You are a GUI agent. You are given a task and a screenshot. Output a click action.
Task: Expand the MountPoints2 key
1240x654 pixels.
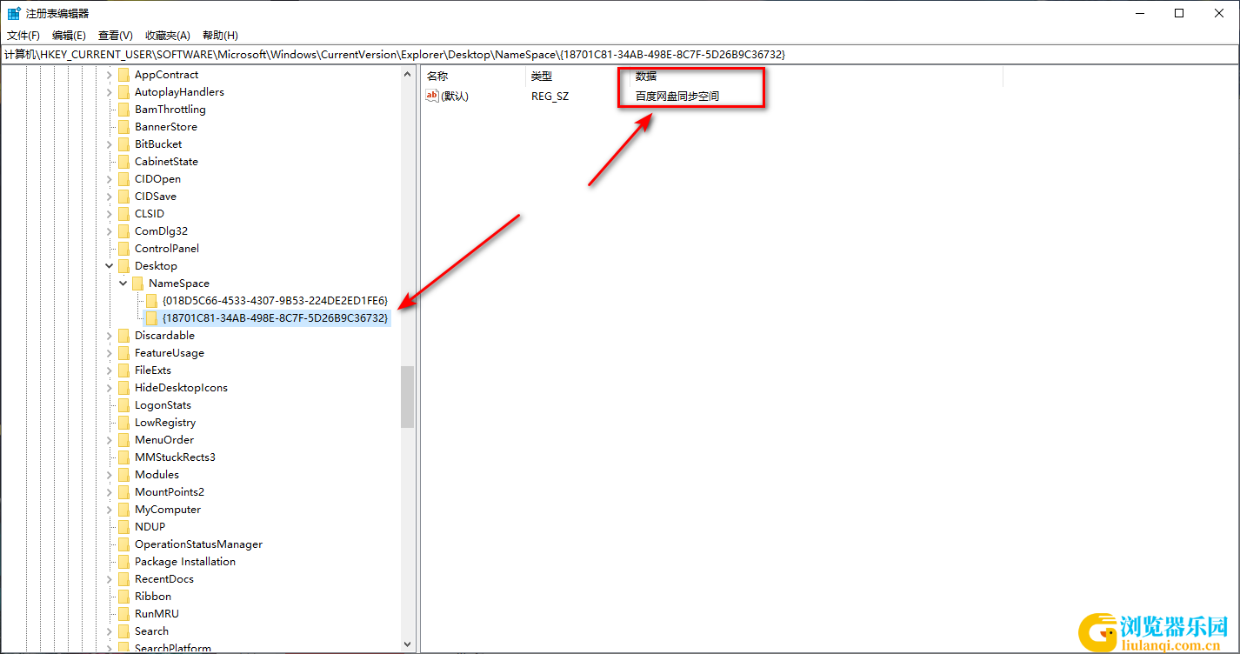point(109,492)
